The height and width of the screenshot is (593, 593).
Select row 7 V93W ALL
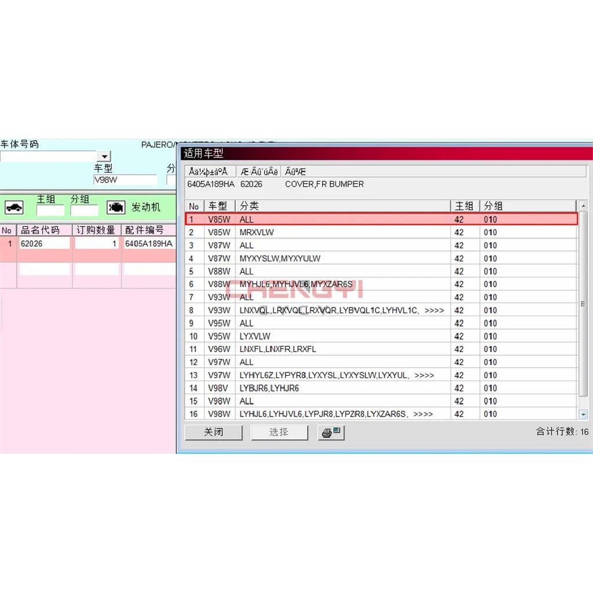point(381,297)
